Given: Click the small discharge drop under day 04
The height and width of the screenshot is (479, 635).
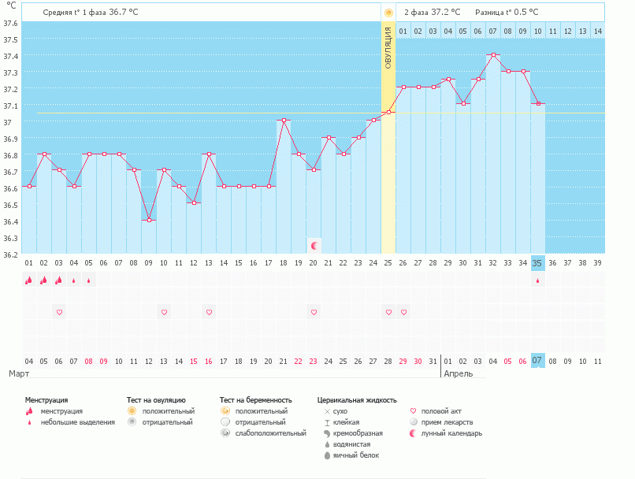Looking at the screenshot, I should coord(73,280).
